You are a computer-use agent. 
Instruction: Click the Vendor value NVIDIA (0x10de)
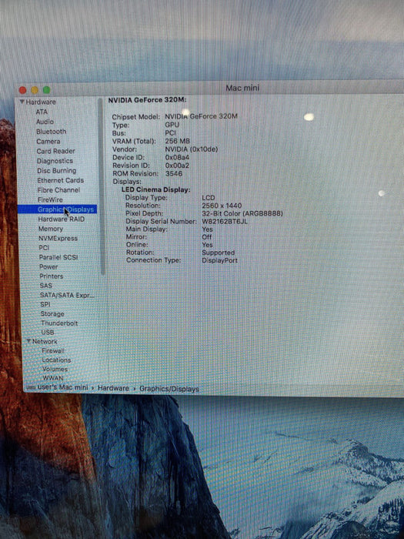[191, 149]
